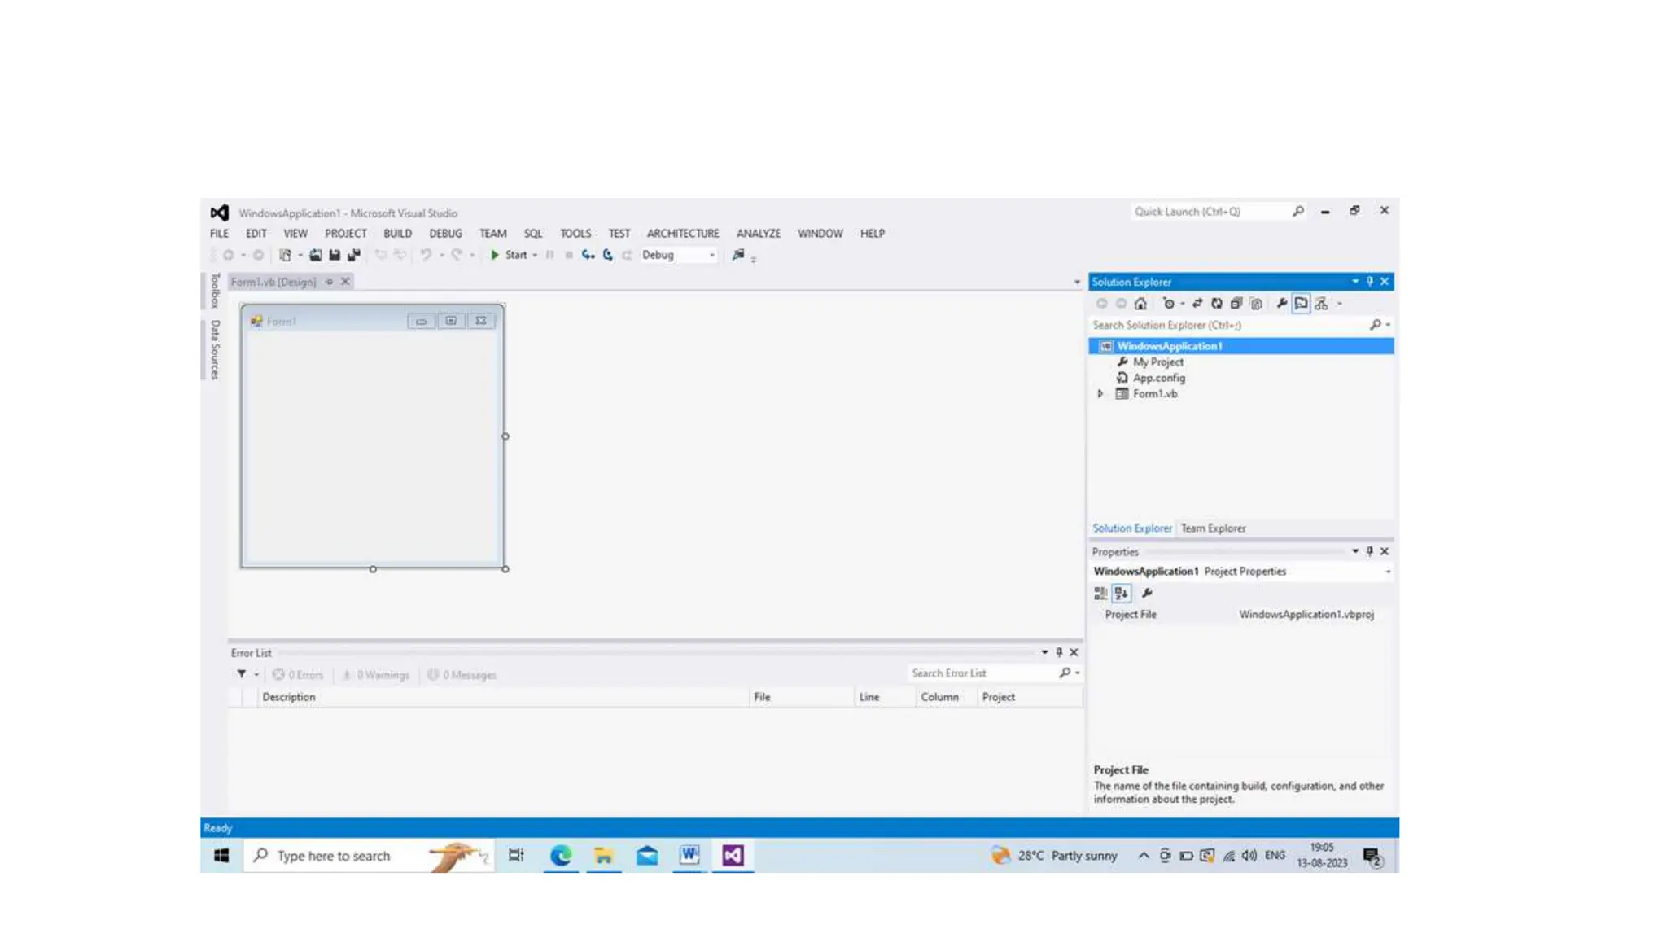Click Solution Explorer Home icon

pos(1140,304)
